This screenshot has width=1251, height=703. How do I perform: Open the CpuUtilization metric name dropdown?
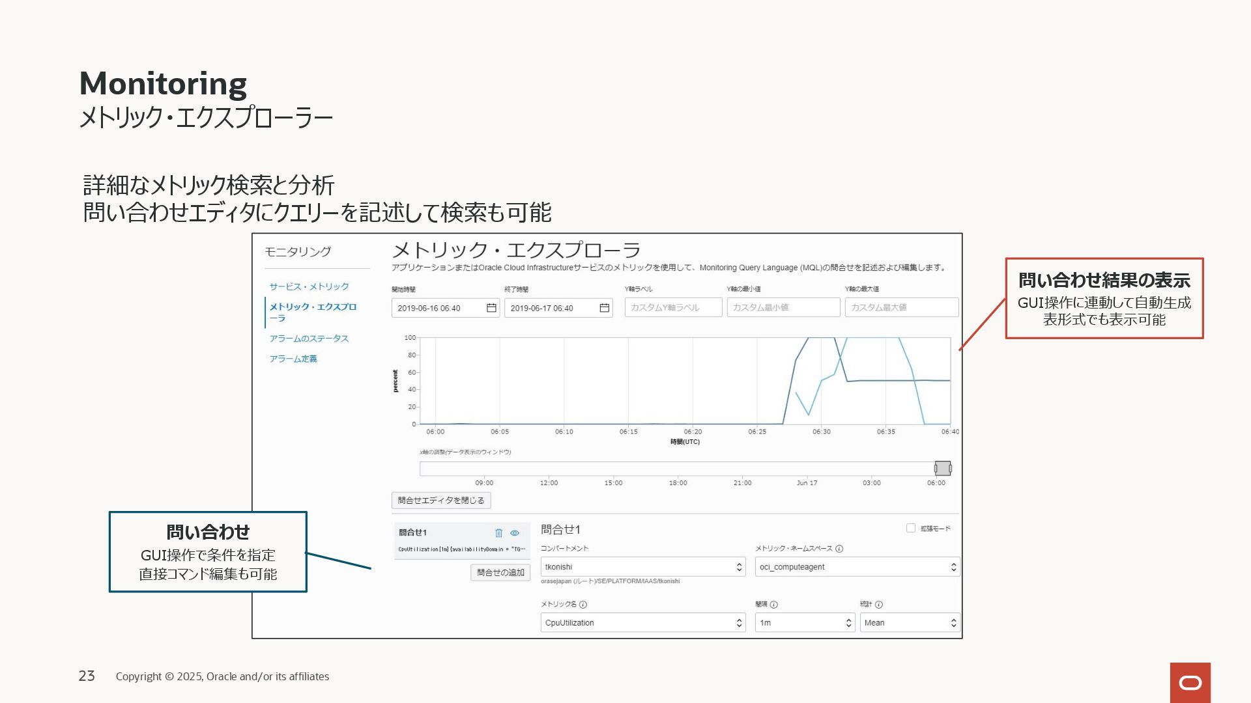(x=643, y=623)
